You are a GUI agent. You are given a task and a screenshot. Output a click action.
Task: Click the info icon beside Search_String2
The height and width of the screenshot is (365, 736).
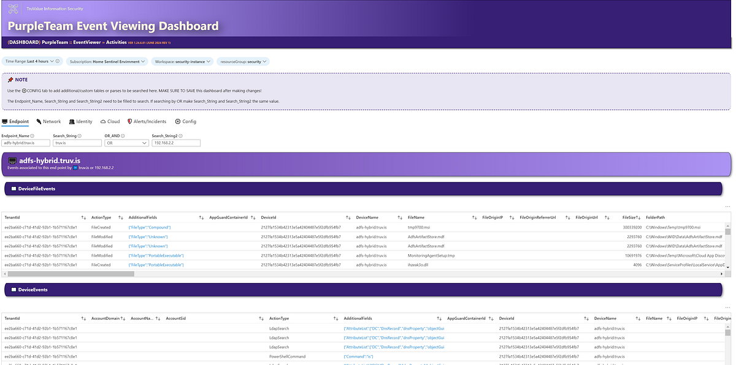point(182,135)
